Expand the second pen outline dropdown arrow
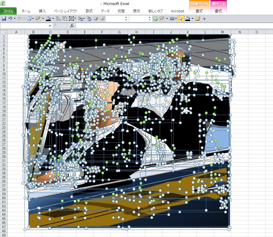This screenshot has height=237, width=273. pos(167,19)
